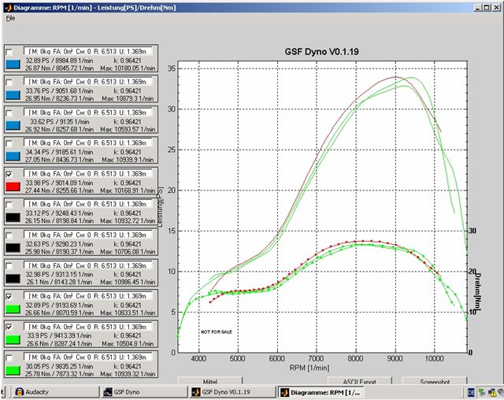This screenshot has width=504, height=400.
Task: Click the black swatch of the 32.63 PS run
Action: point(13,247)
